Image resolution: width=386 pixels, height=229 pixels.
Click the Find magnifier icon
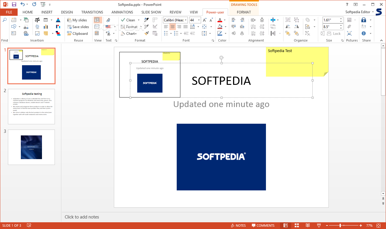click(x=4, y=20)
